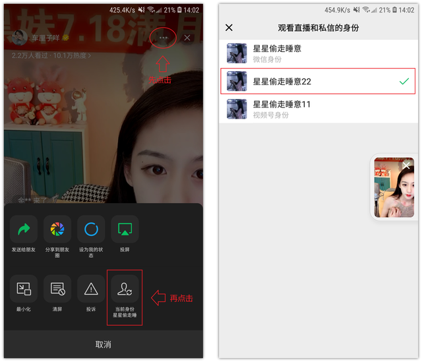Select the 设为我的状态 blue circle icon
Screen dimensions: 422x362
(x=91, y=229)
